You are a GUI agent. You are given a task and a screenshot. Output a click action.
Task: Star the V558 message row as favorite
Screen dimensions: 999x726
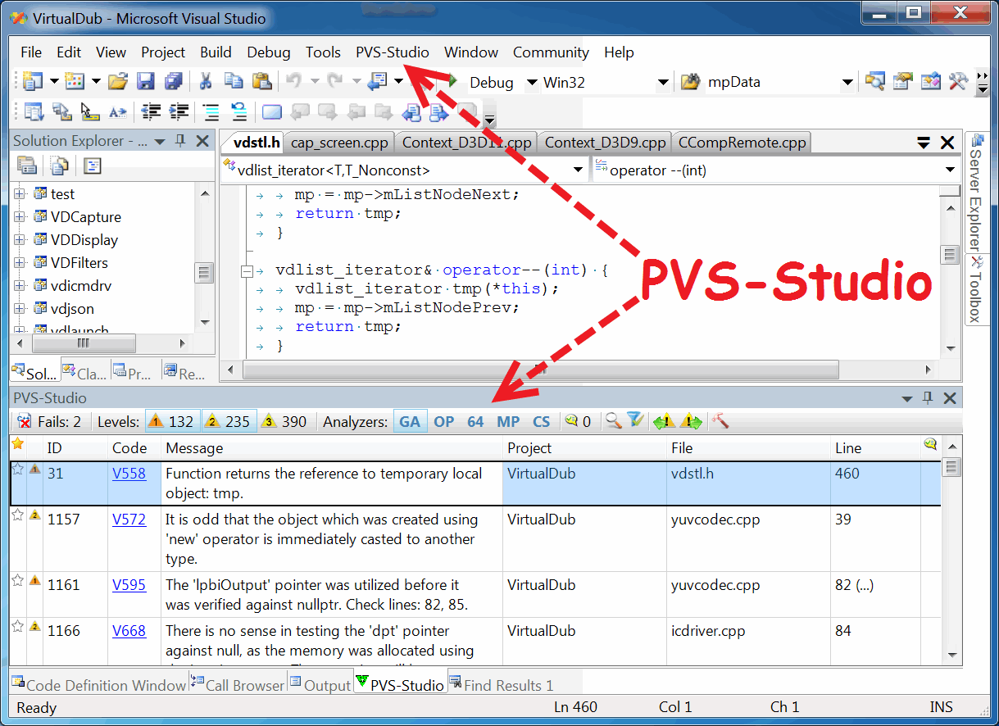pos(18,470)
